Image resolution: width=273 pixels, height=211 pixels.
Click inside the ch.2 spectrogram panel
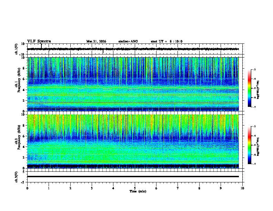pos(133,141)
